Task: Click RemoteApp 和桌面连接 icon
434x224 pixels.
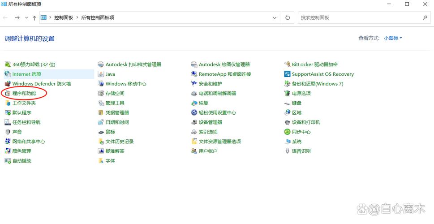Action: 194,74
